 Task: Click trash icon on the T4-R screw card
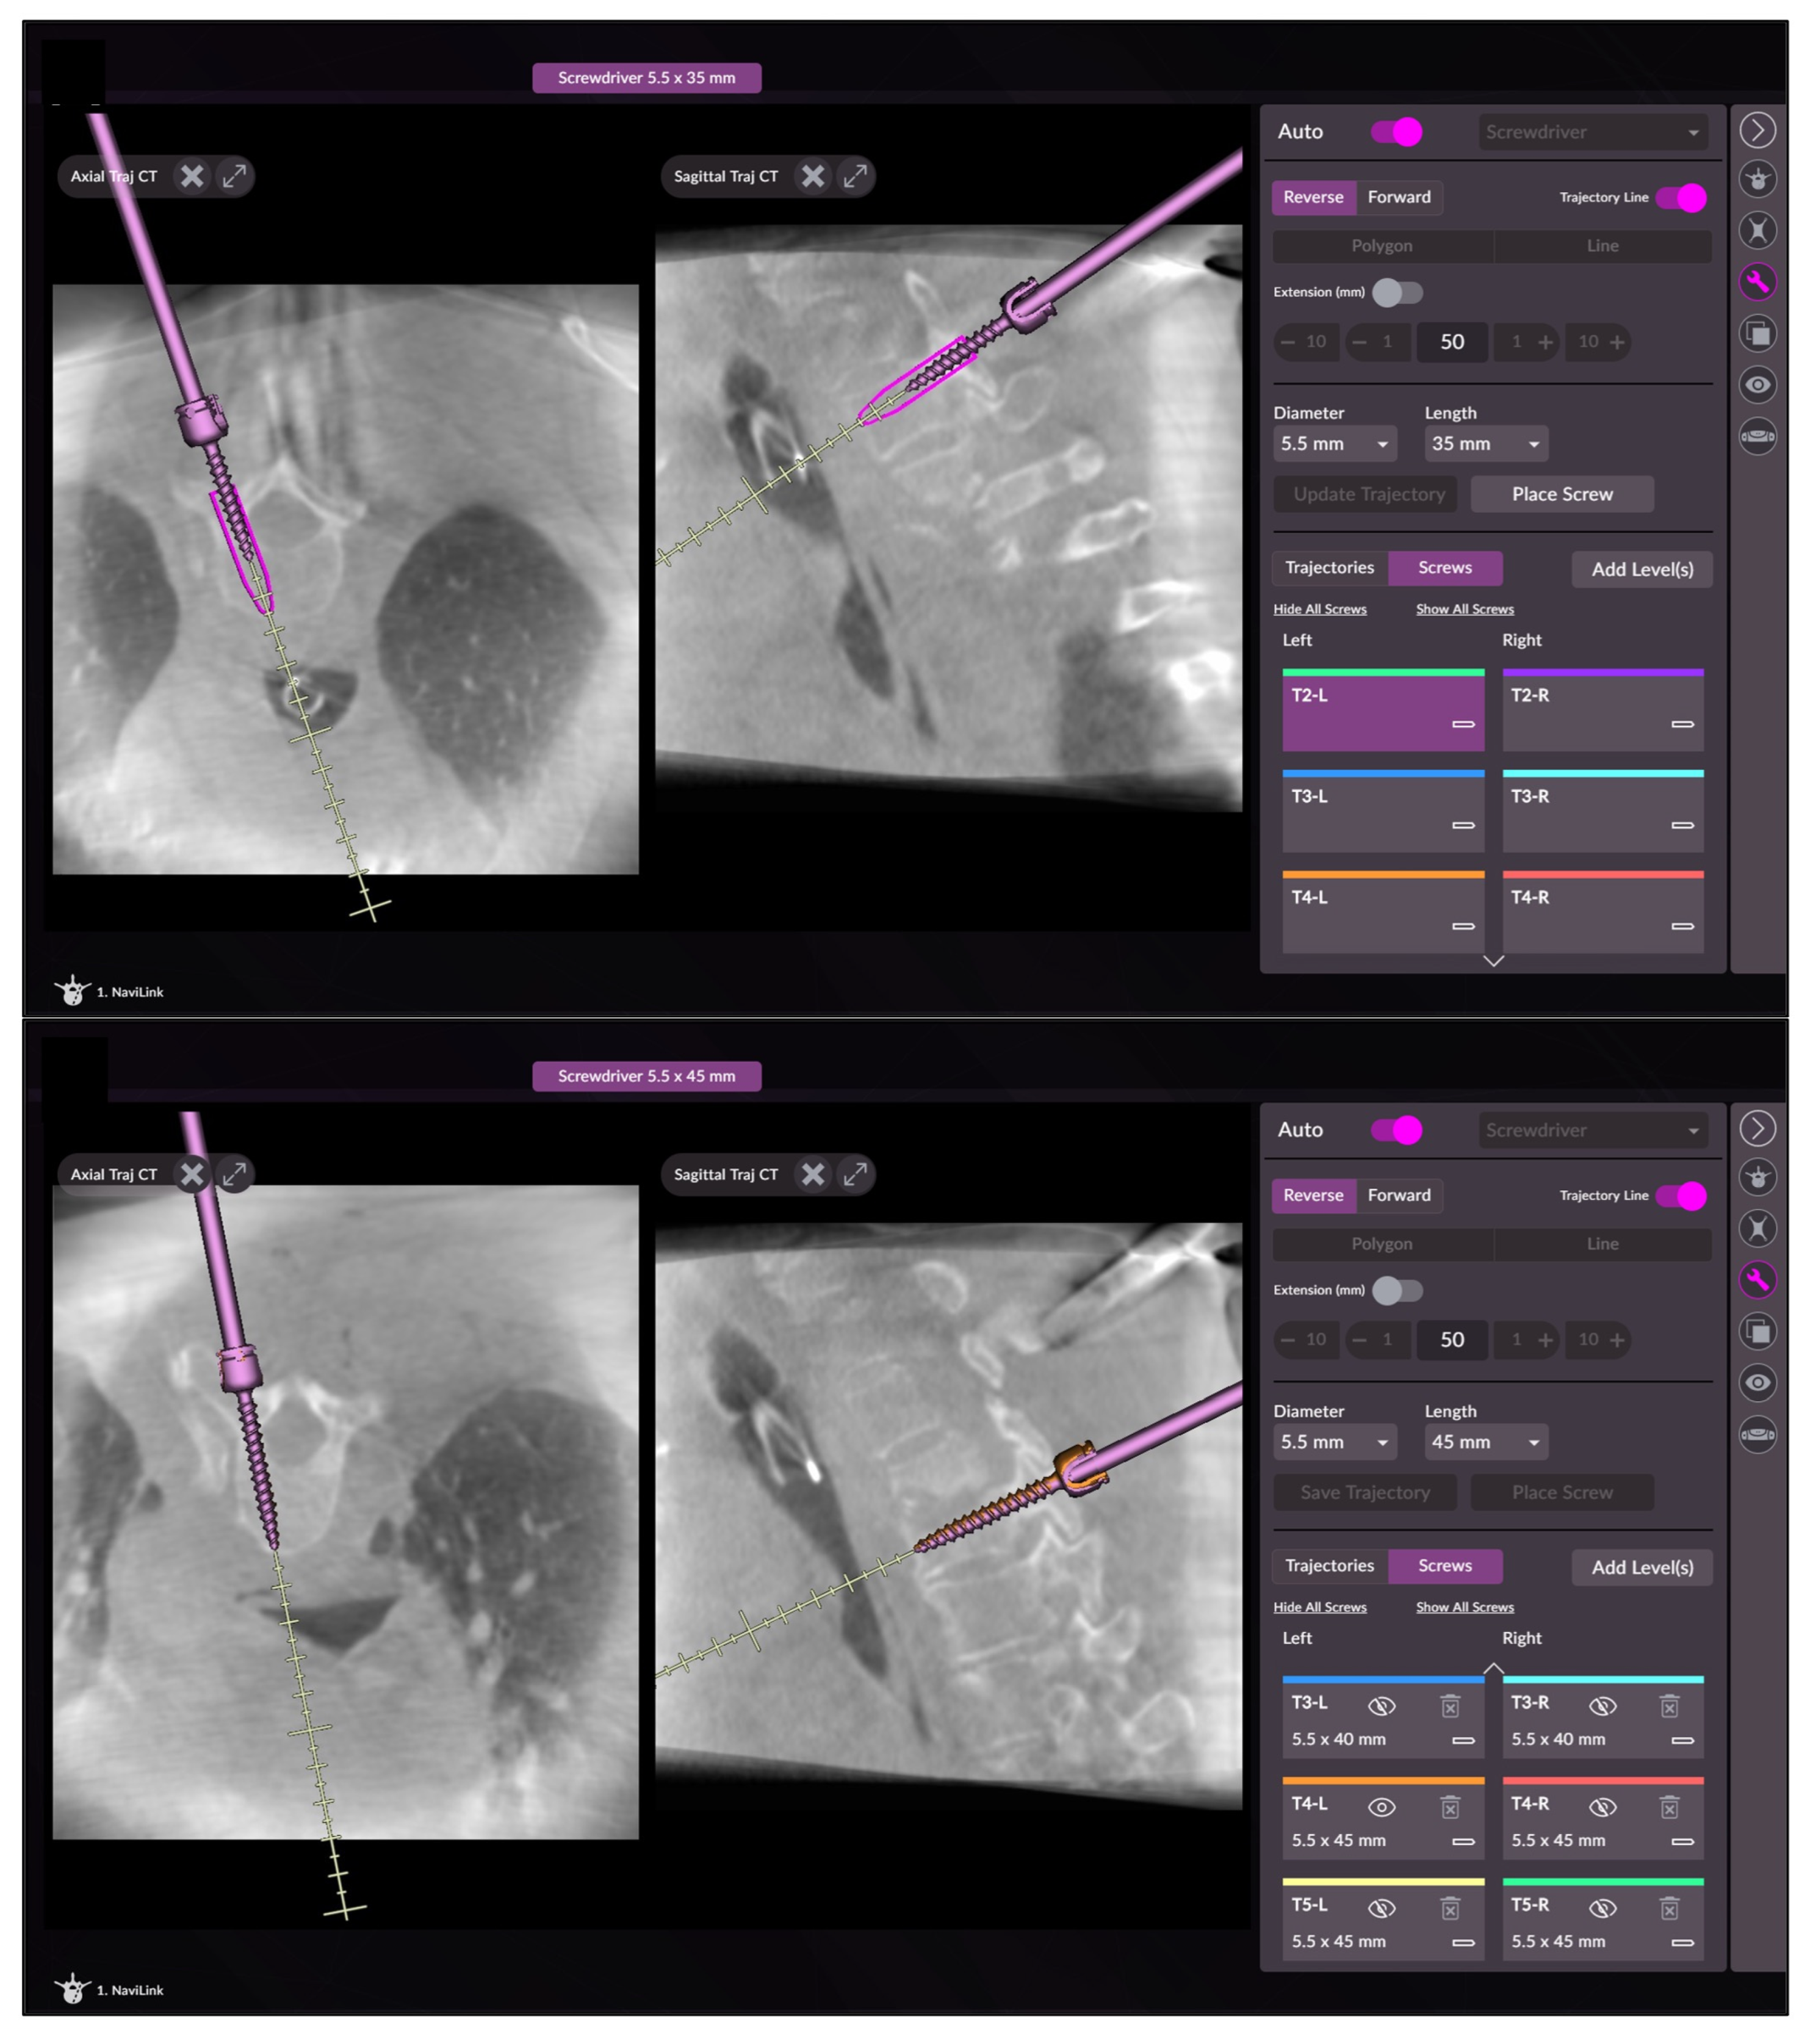(1669, 1807)
